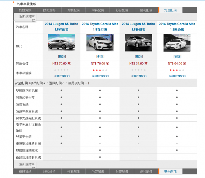The height and width of the screenshot is (178, 205).
Task: Click 雙前座護頸頭枕 row label
Action: (27, 151)
